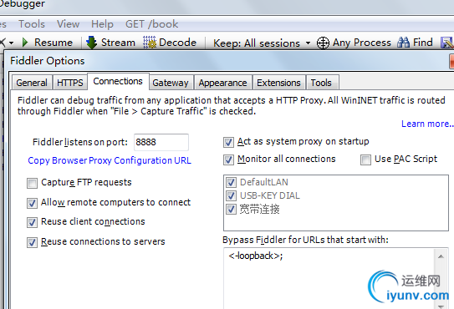Screen dimensions: 454x309
Task: Click inside the Bypass Fiddler URLs textbox
Action: tap(329, 279)
